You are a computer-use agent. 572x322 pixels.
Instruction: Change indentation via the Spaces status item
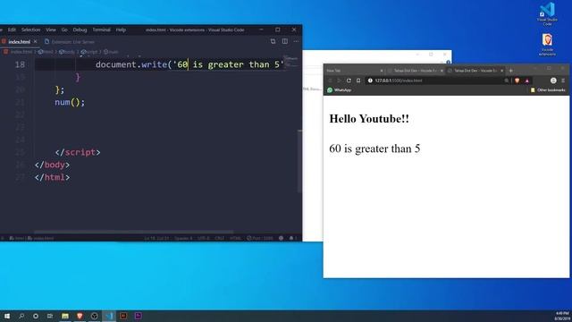[183, 238]
